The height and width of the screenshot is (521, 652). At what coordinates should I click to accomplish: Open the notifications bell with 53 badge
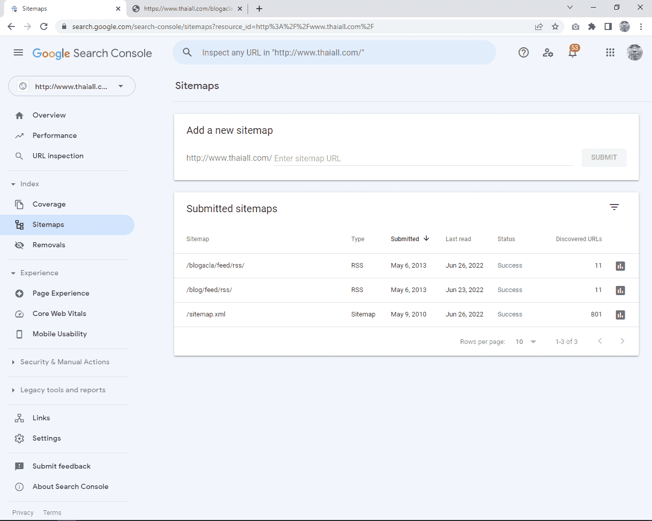tap(573, 52)
